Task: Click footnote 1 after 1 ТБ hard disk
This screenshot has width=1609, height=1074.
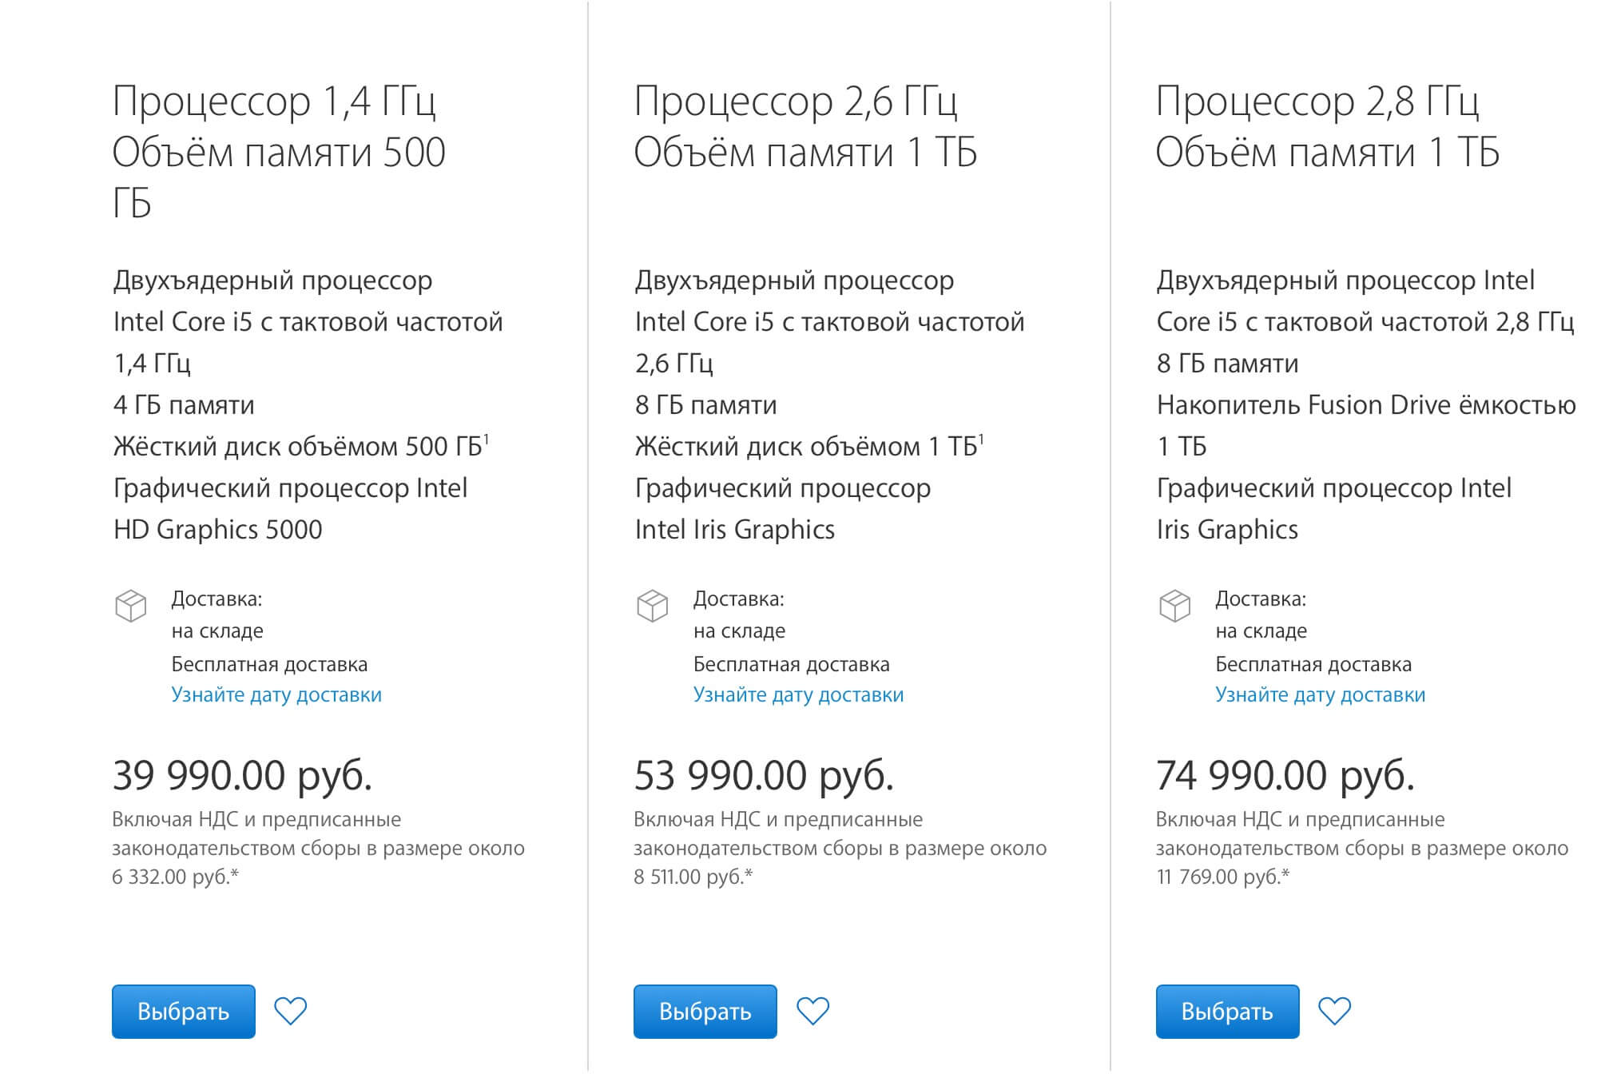Action: pos(981,438)
